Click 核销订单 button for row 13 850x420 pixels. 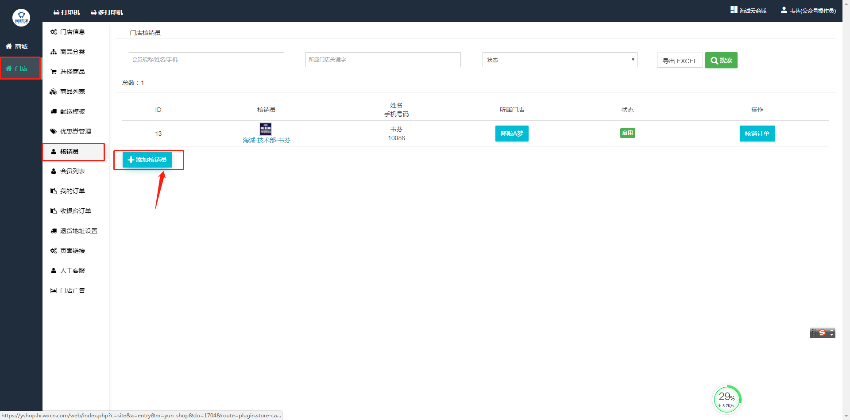pyautogui.click(x=757, y=134)
